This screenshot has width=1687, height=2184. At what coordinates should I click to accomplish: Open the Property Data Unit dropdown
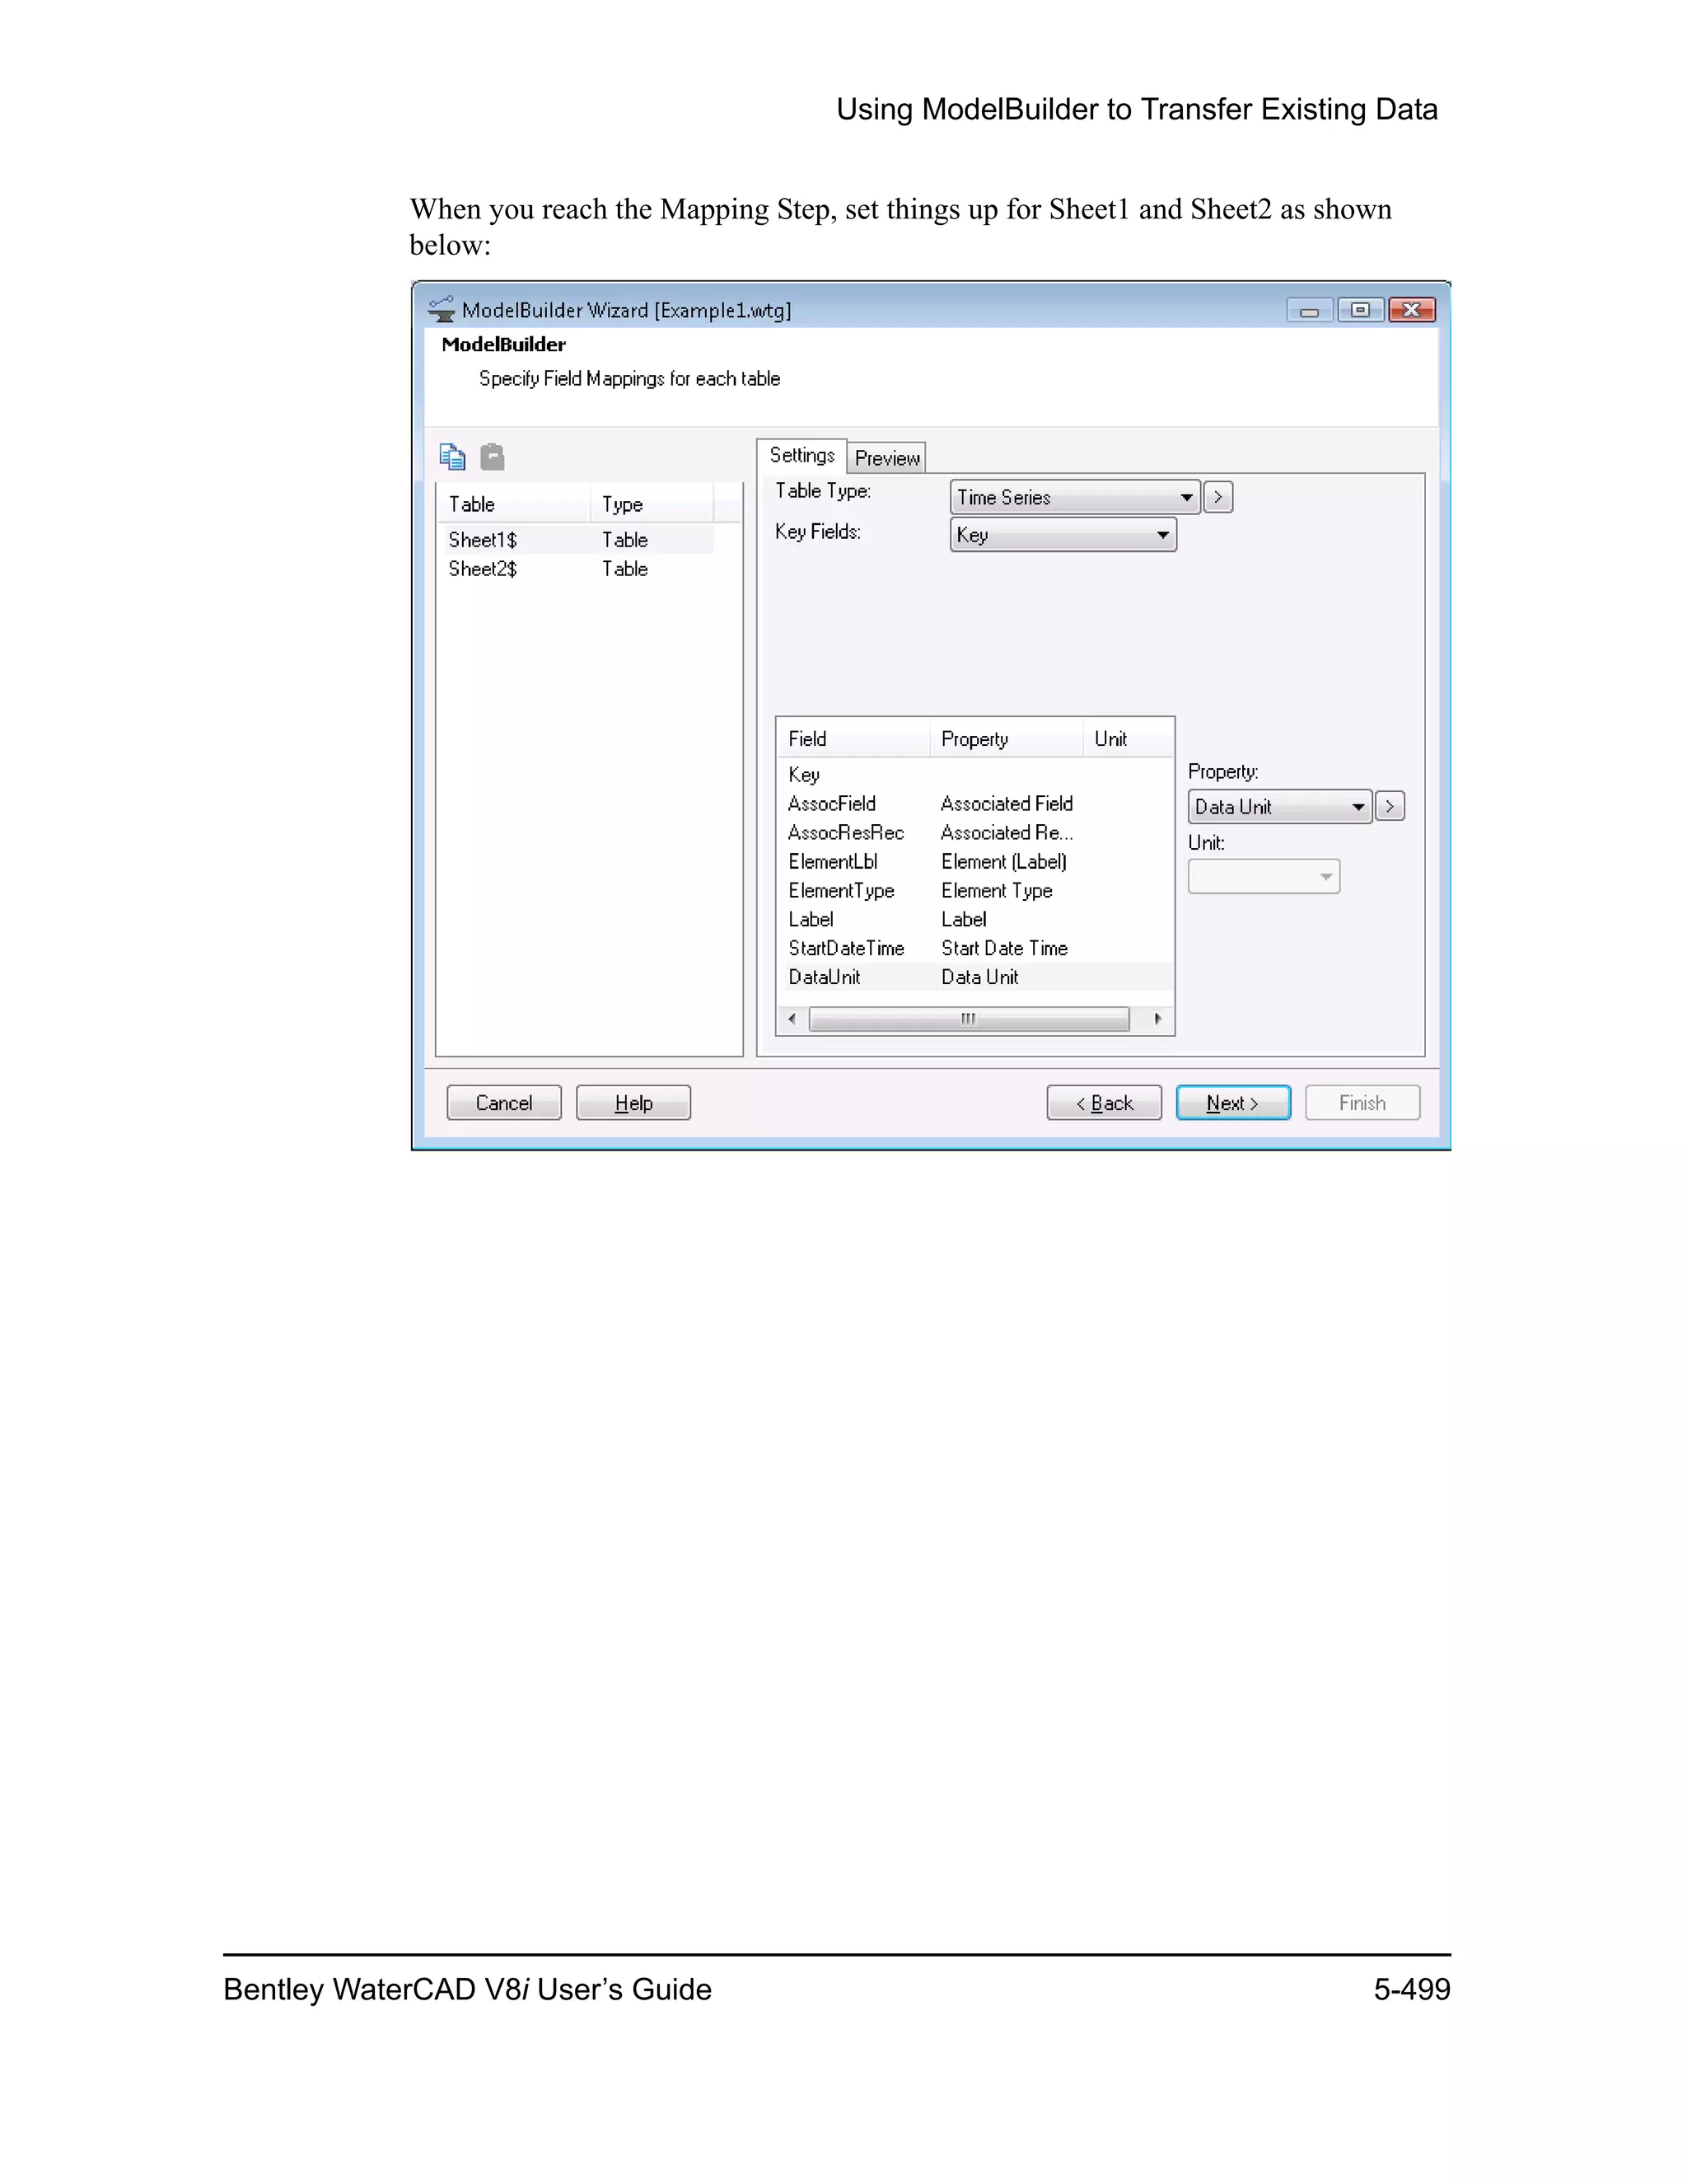(1279, 806)
